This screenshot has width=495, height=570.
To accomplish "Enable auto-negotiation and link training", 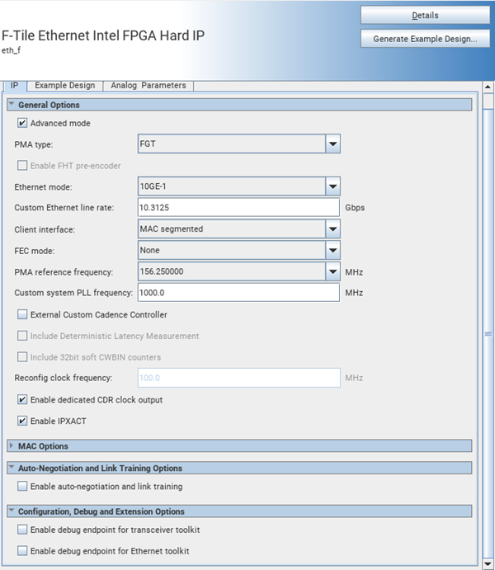I will [x=22, y=486].
